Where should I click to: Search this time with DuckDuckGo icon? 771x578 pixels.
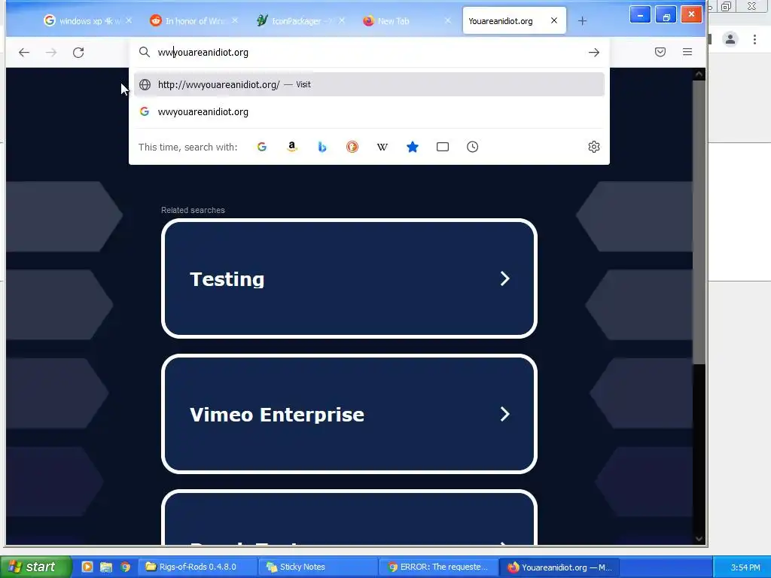point(352,147)
